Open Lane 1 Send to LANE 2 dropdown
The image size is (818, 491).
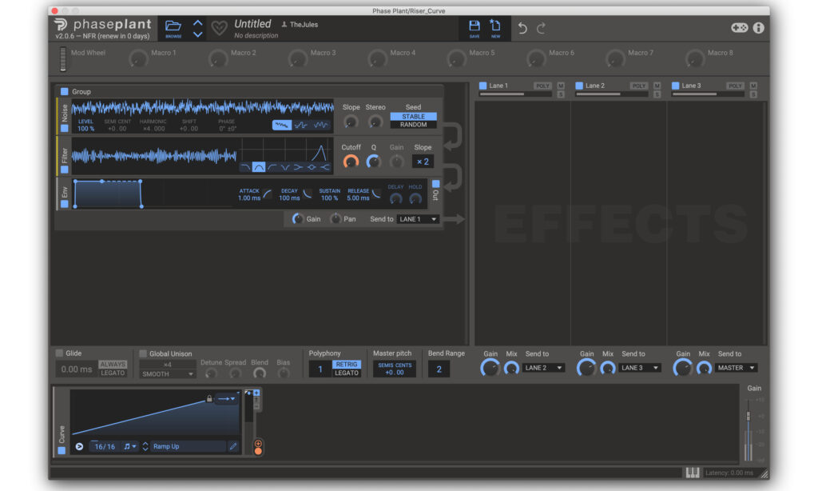pos(543,368)
